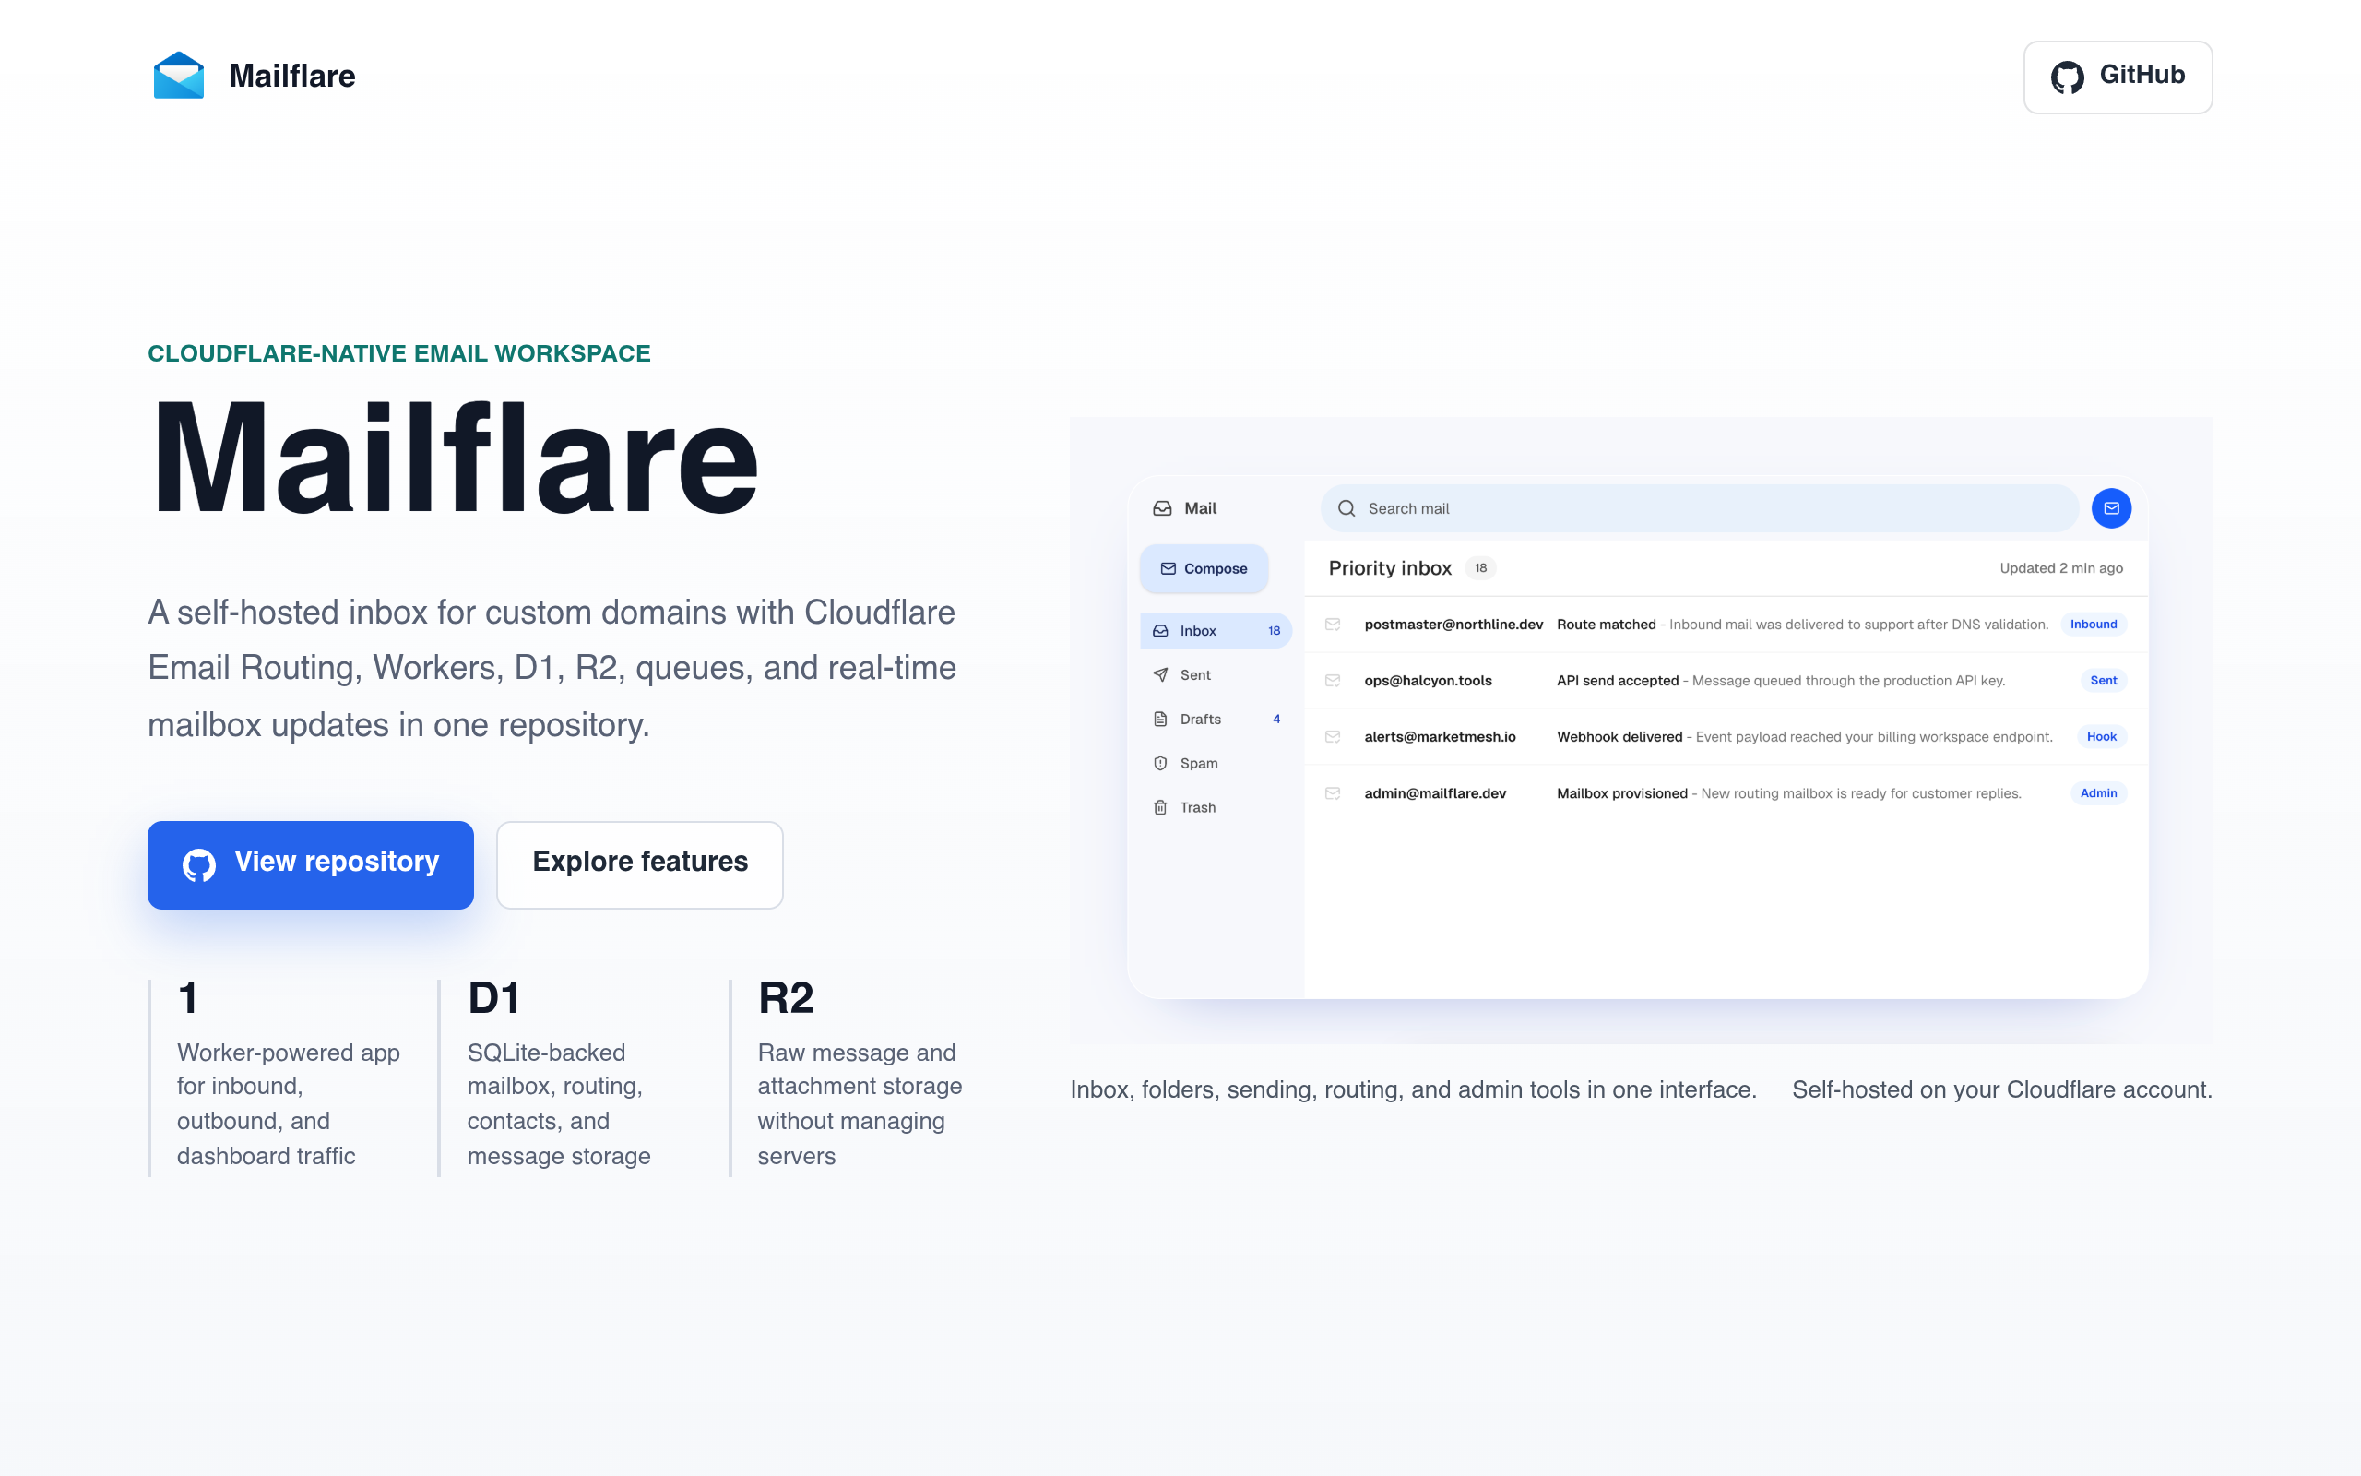Click the Spam shield icon
The width and height of the screenshot is (2361, 1476).
coord(1160,764)
